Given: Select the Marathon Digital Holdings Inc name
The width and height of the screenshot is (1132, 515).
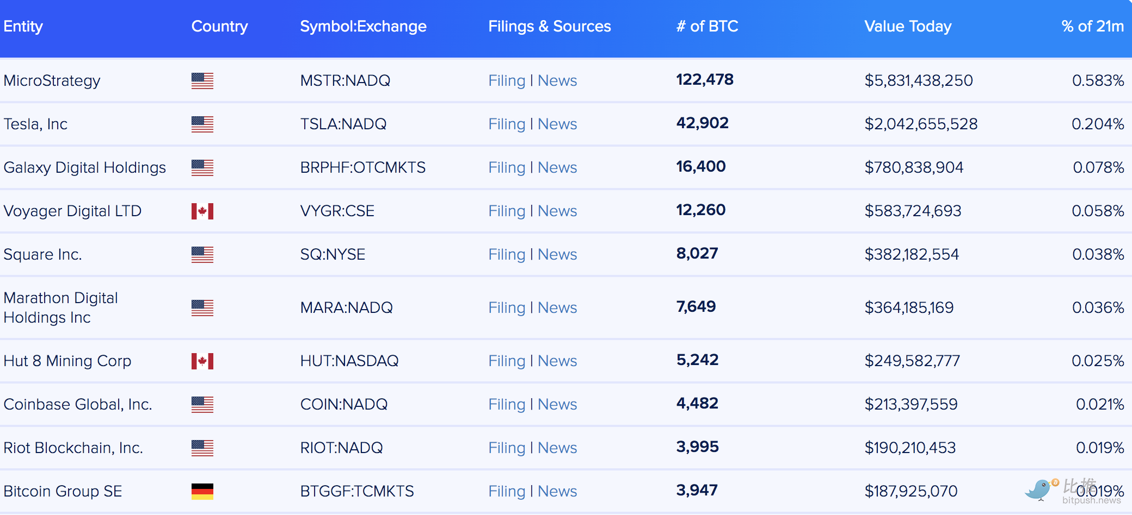Looking at the screenshot, I should coord(60,307).
